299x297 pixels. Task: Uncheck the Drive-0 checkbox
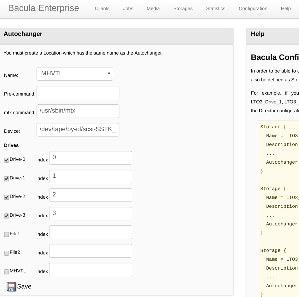click(x=7, y=160)
